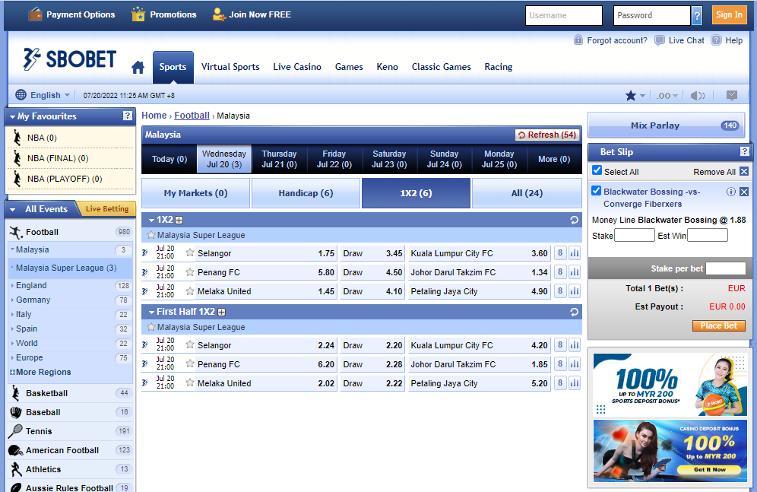
Task: Remove Blackwater Bossing bet with X icon
Action: pyautogui.click(x=744, y=192)
